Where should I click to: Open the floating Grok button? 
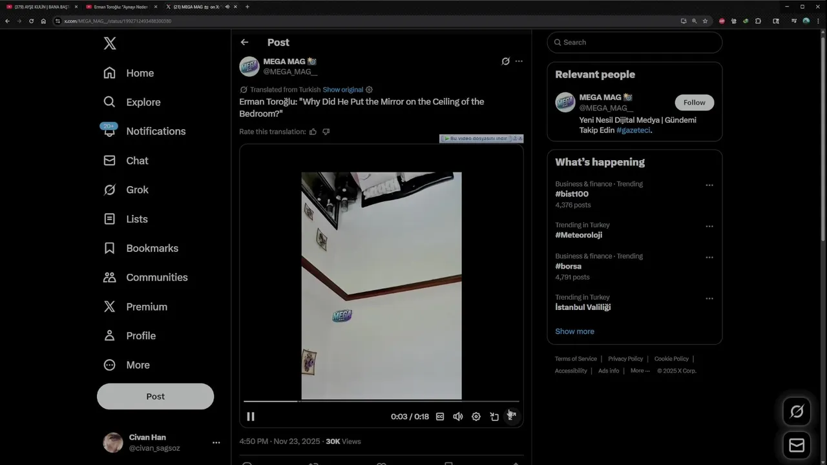click(x=797, y=411)
